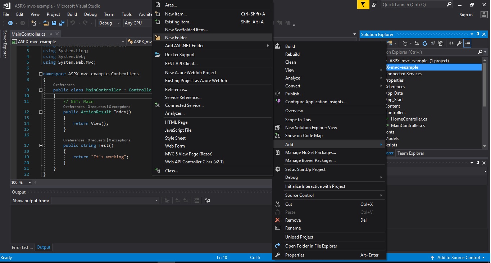The height and width of the screenshot is (263, 491).
Task: Click the Show All Files icon
Action: (441, 43)
